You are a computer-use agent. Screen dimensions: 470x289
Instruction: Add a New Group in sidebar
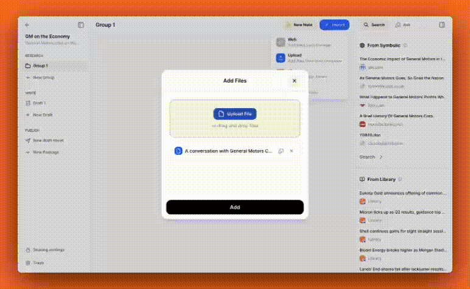[40, 77]
